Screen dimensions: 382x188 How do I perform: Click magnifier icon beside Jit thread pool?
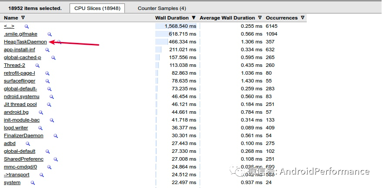click(x=49, y=105)
